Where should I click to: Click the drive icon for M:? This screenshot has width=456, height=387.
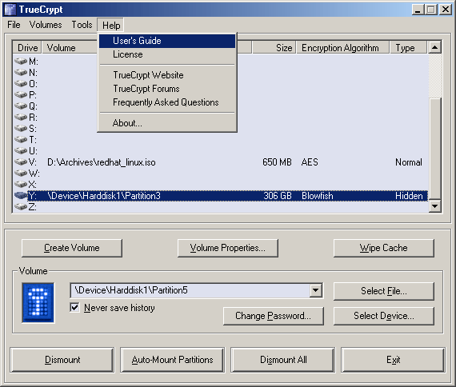pos(21,61)
